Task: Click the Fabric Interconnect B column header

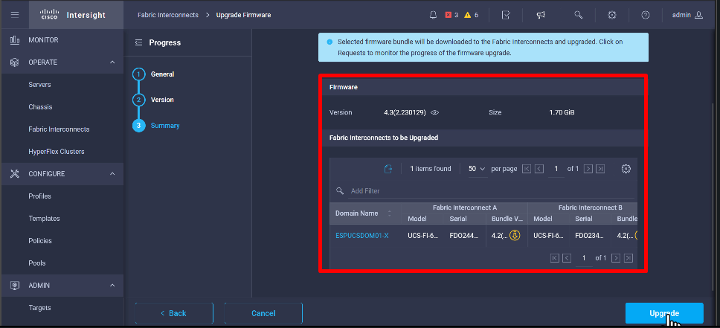Action: coord(590,208)
